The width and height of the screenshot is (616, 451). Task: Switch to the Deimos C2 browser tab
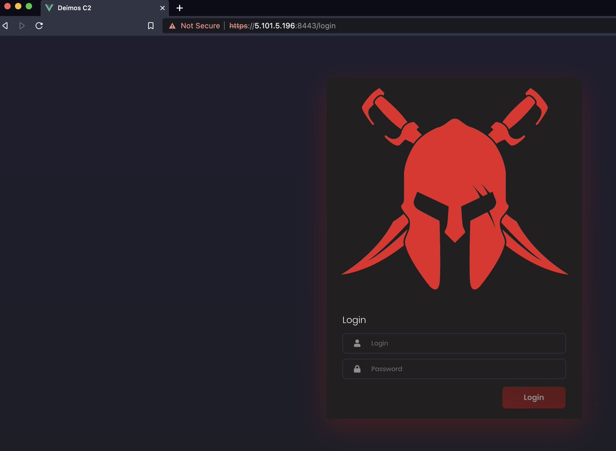point(92,8)
